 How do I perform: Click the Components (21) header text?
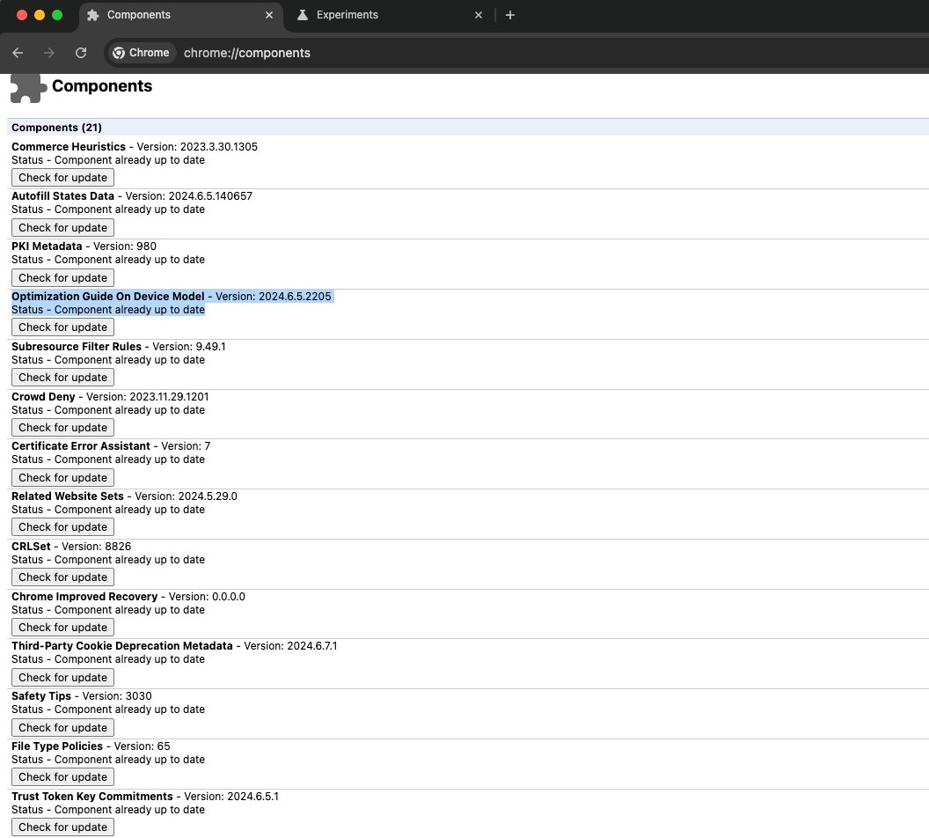pyautogui.click(x=56, y=128)
